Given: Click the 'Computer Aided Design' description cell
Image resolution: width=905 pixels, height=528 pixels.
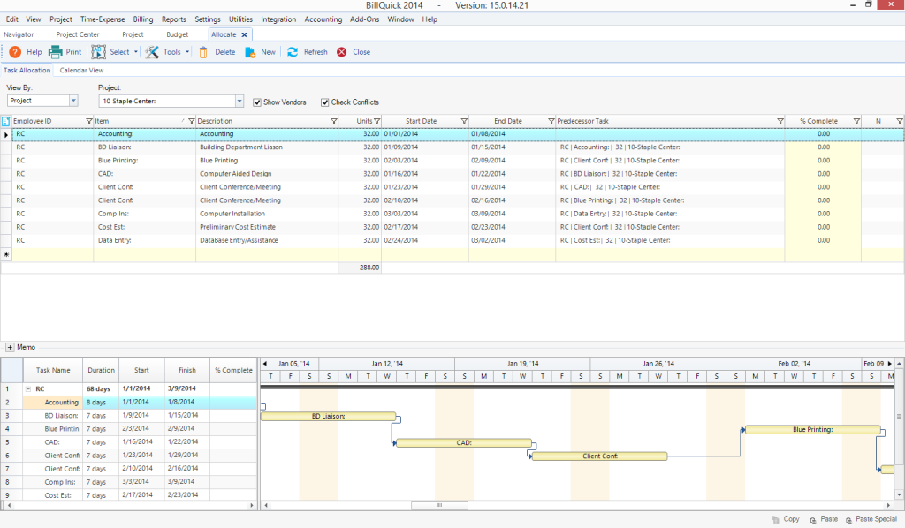Looking at the screenshot, I should pos(267,174).
